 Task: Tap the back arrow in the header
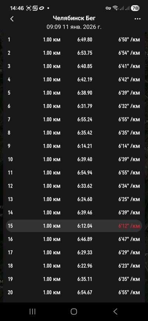pos(12,19)
